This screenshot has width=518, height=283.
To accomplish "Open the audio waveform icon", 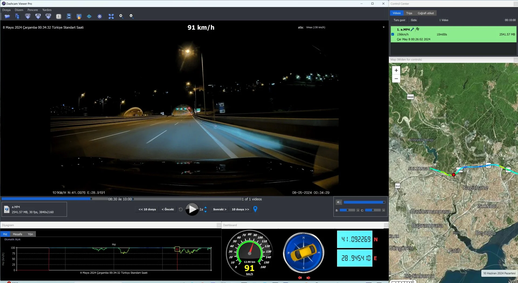I will 89,16.
